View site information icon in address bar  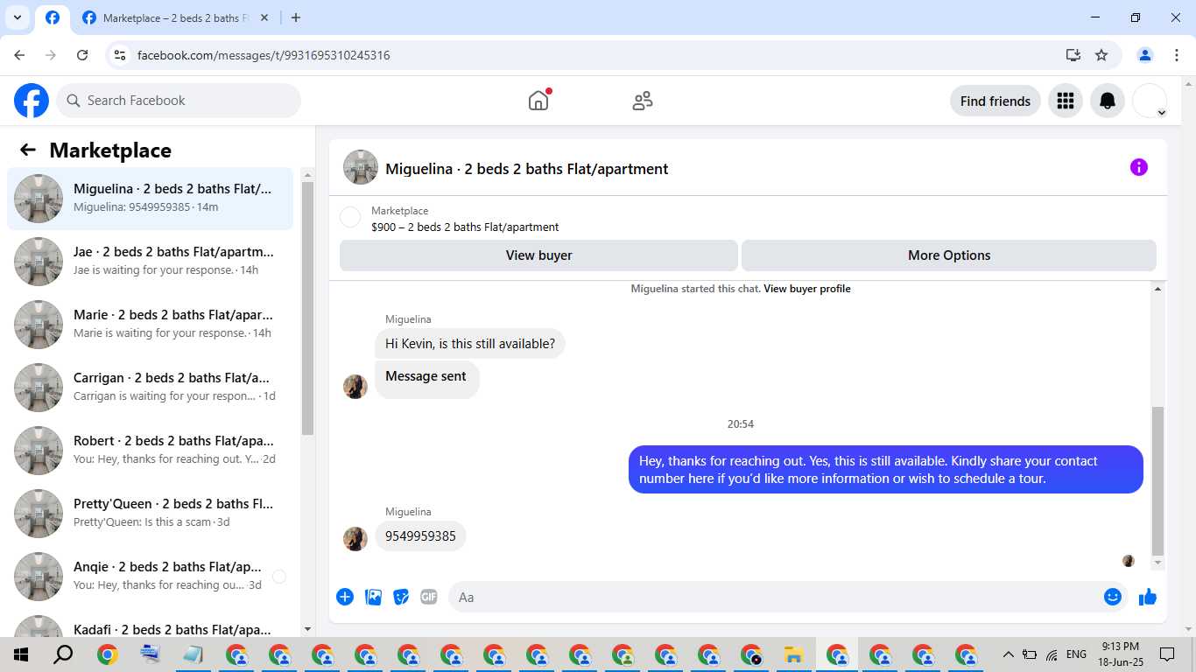(121, 55)
